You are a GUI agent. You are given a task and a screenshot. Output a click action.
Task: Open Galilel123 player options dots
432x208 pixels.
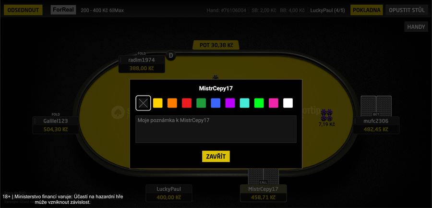(35, 121)
